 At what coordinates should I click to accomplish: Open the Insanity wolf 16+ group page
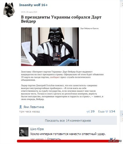33,5
